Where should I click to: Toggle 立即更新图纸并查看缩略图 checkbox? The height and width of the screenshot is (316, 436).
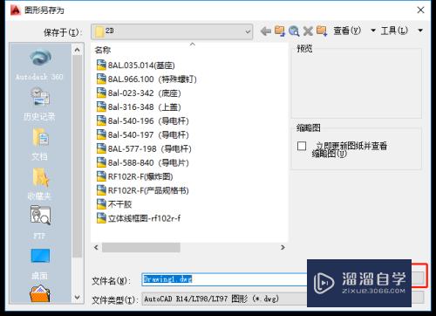click(302, 146)
